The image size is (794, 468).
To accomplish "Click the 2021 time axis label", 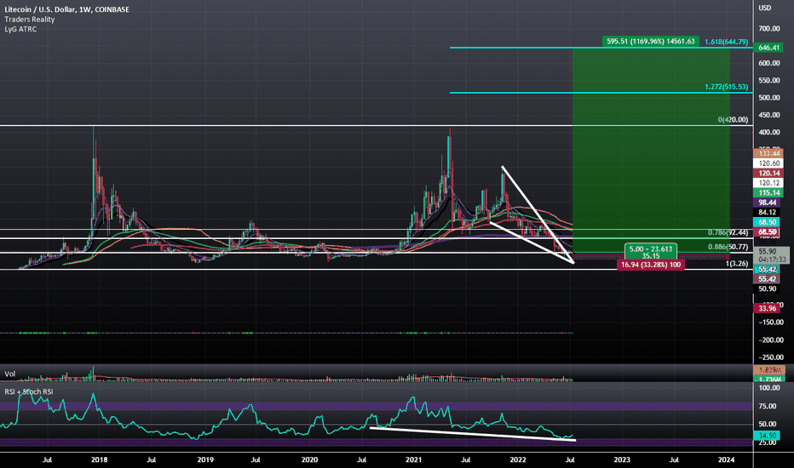I will click(x=414, y=459).
